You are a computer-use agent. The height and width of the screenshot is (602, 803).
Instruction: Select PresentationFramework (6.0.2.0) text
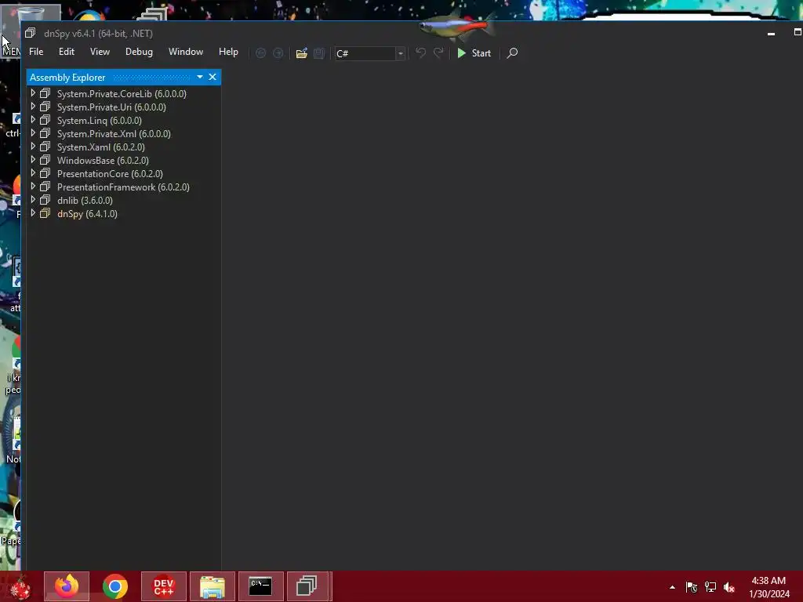pos(123,187)
